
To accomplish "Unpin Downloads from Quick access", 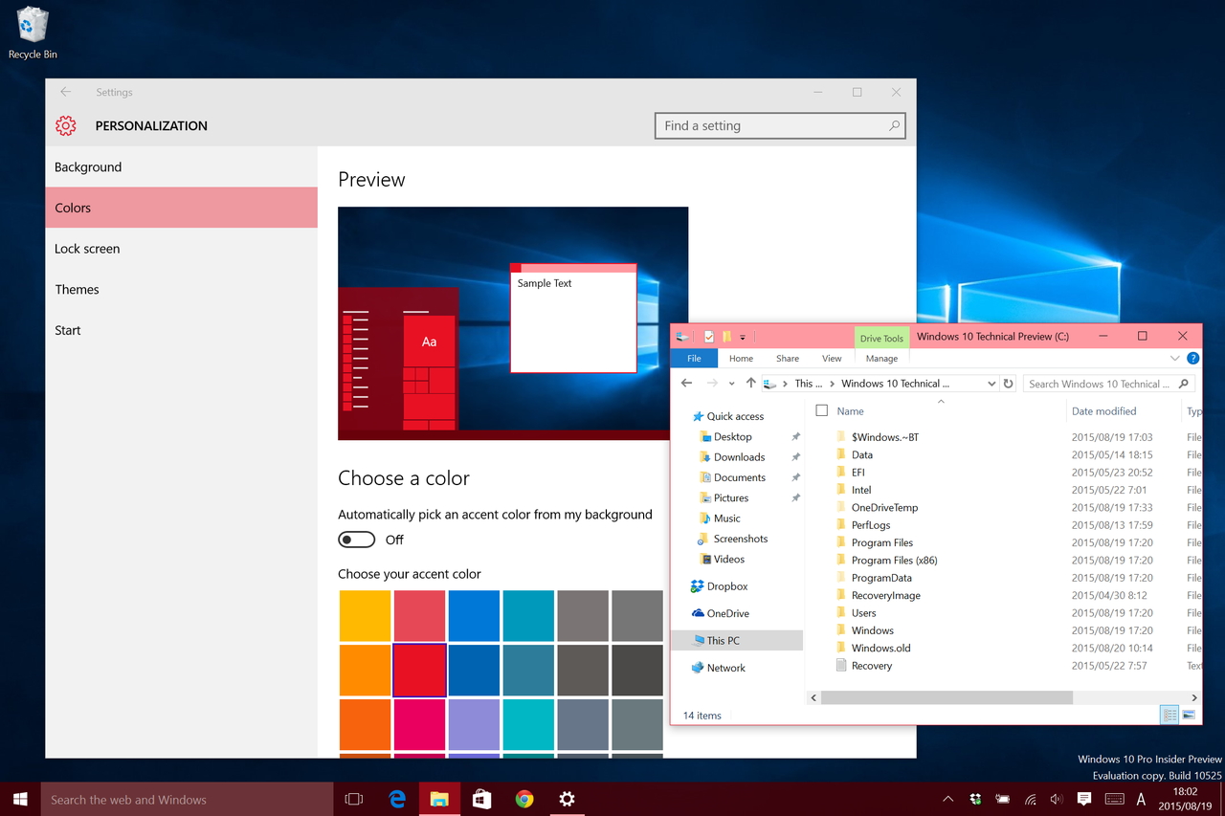I will pyautogui.click(x=795, y=456).
